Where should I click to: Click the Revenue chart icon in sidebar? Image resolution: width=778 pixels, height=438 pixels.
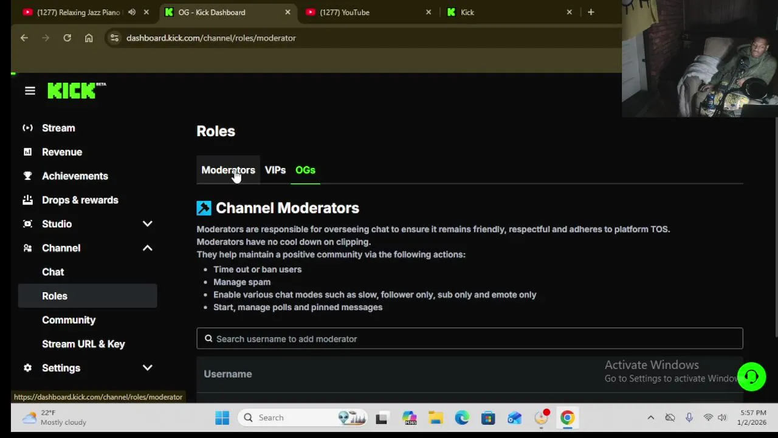click(27, 152)
